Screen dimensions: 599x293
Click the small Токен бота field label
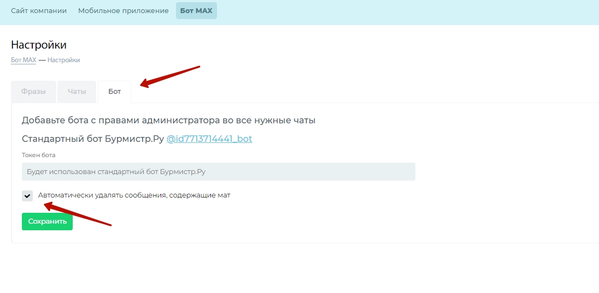38,155
